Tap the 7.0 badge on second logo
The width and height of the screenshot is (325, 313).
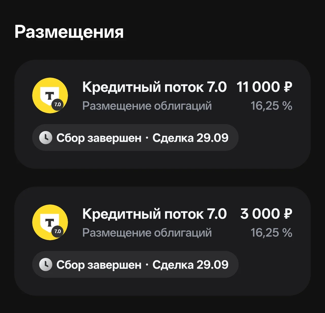[58, 231]
